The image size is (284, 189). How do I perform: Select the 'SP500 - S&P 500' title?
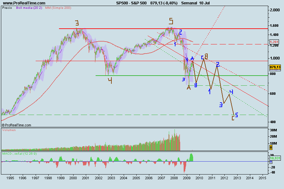click(131, 3)
